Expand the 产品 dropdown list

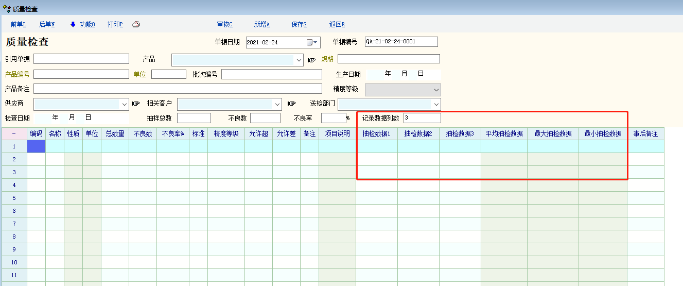pyautogui.click(x=300, y=60)
